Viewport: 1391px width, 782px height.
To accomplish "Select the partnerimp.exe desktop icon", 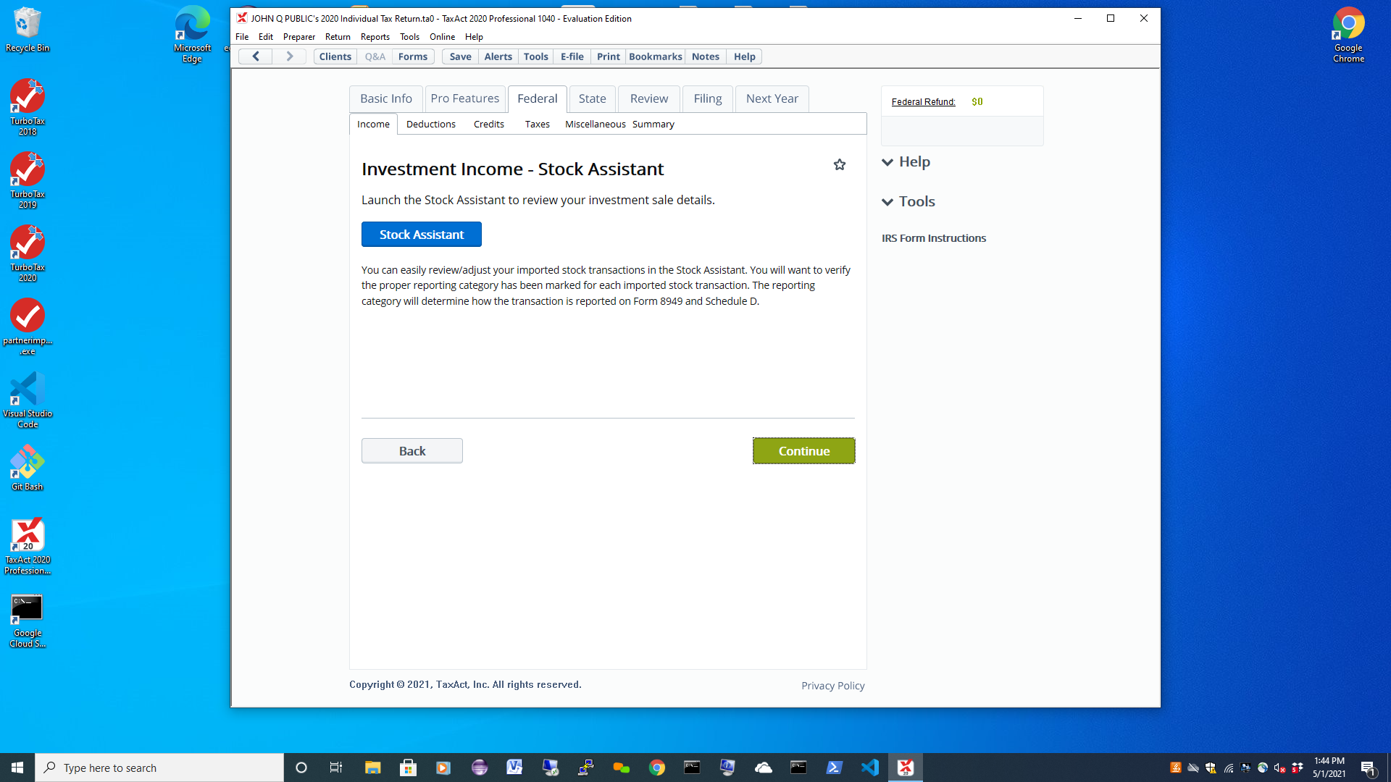I will tap(28, 327).
